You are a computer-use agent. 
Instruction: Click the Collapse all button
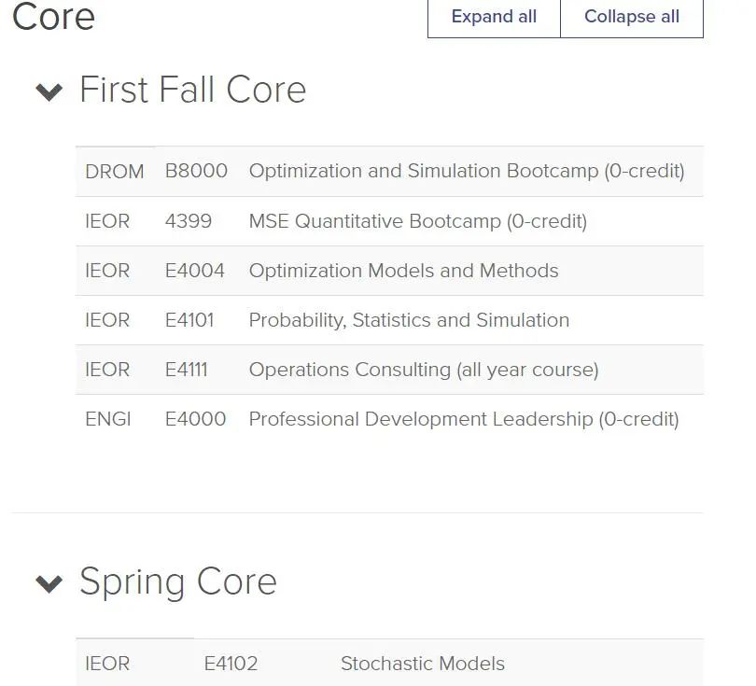(632, 17)
